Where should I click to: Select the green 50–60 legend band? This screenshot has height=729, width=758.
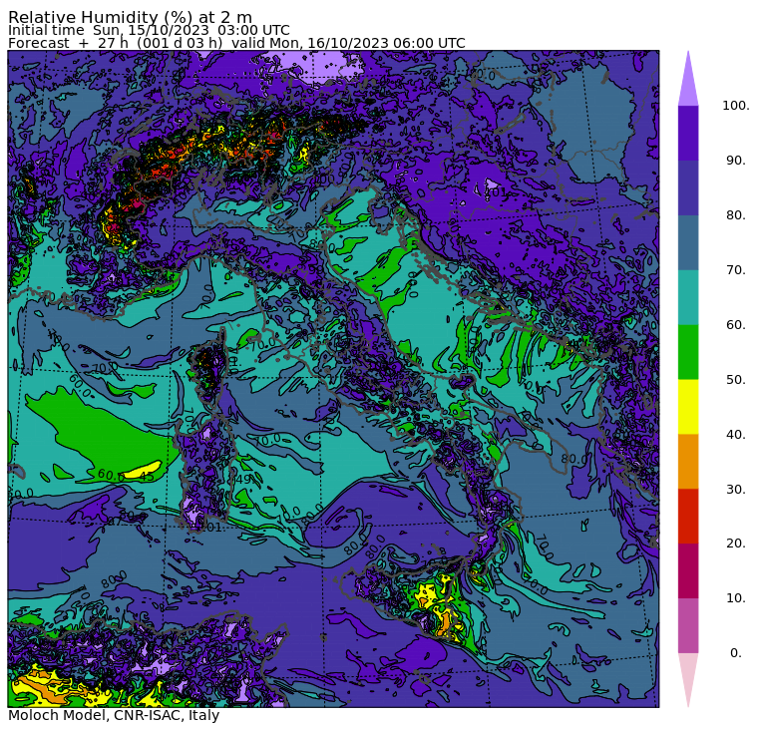point(688,352)
